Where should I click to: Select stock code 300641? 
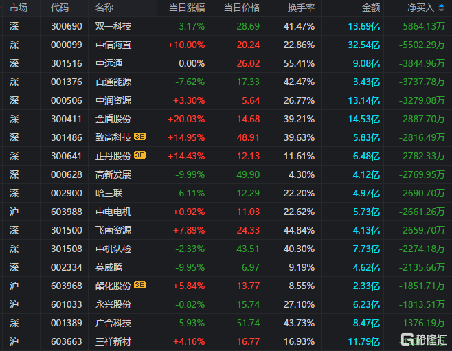pos(67,156)
